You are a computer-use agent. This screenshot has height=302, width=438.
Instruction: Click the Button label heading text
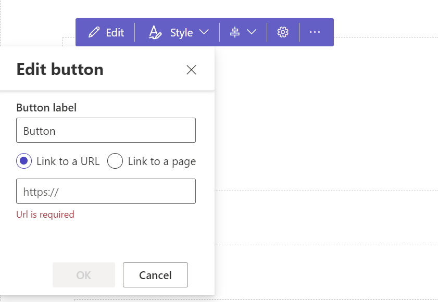click(x=46, y=108)
